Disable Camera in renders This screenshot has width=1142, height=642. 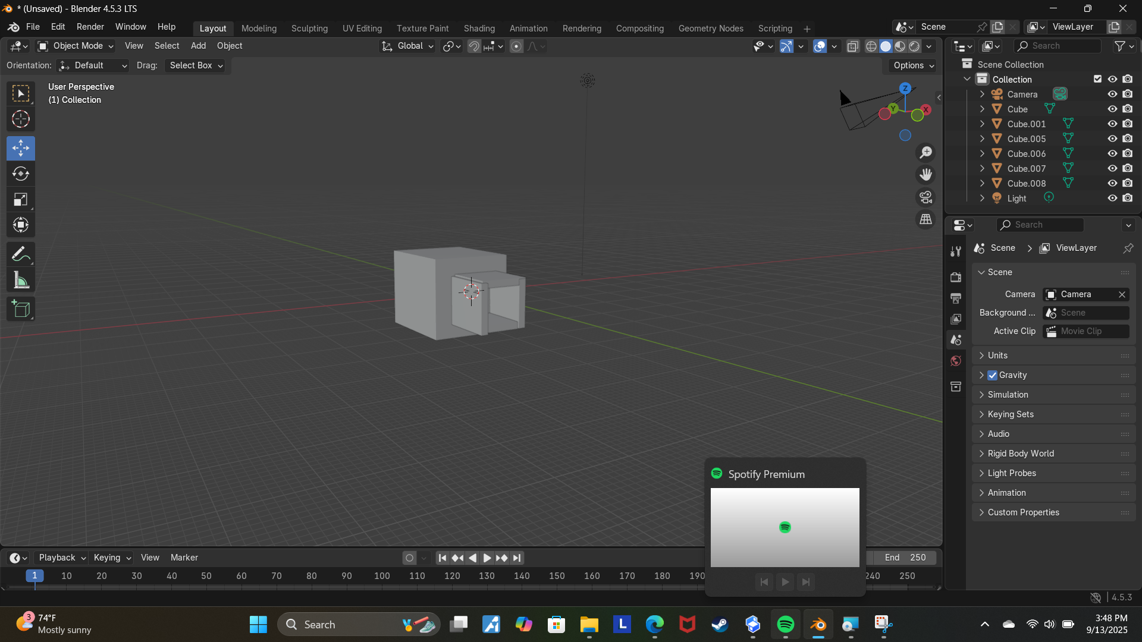click(1128, 94)
